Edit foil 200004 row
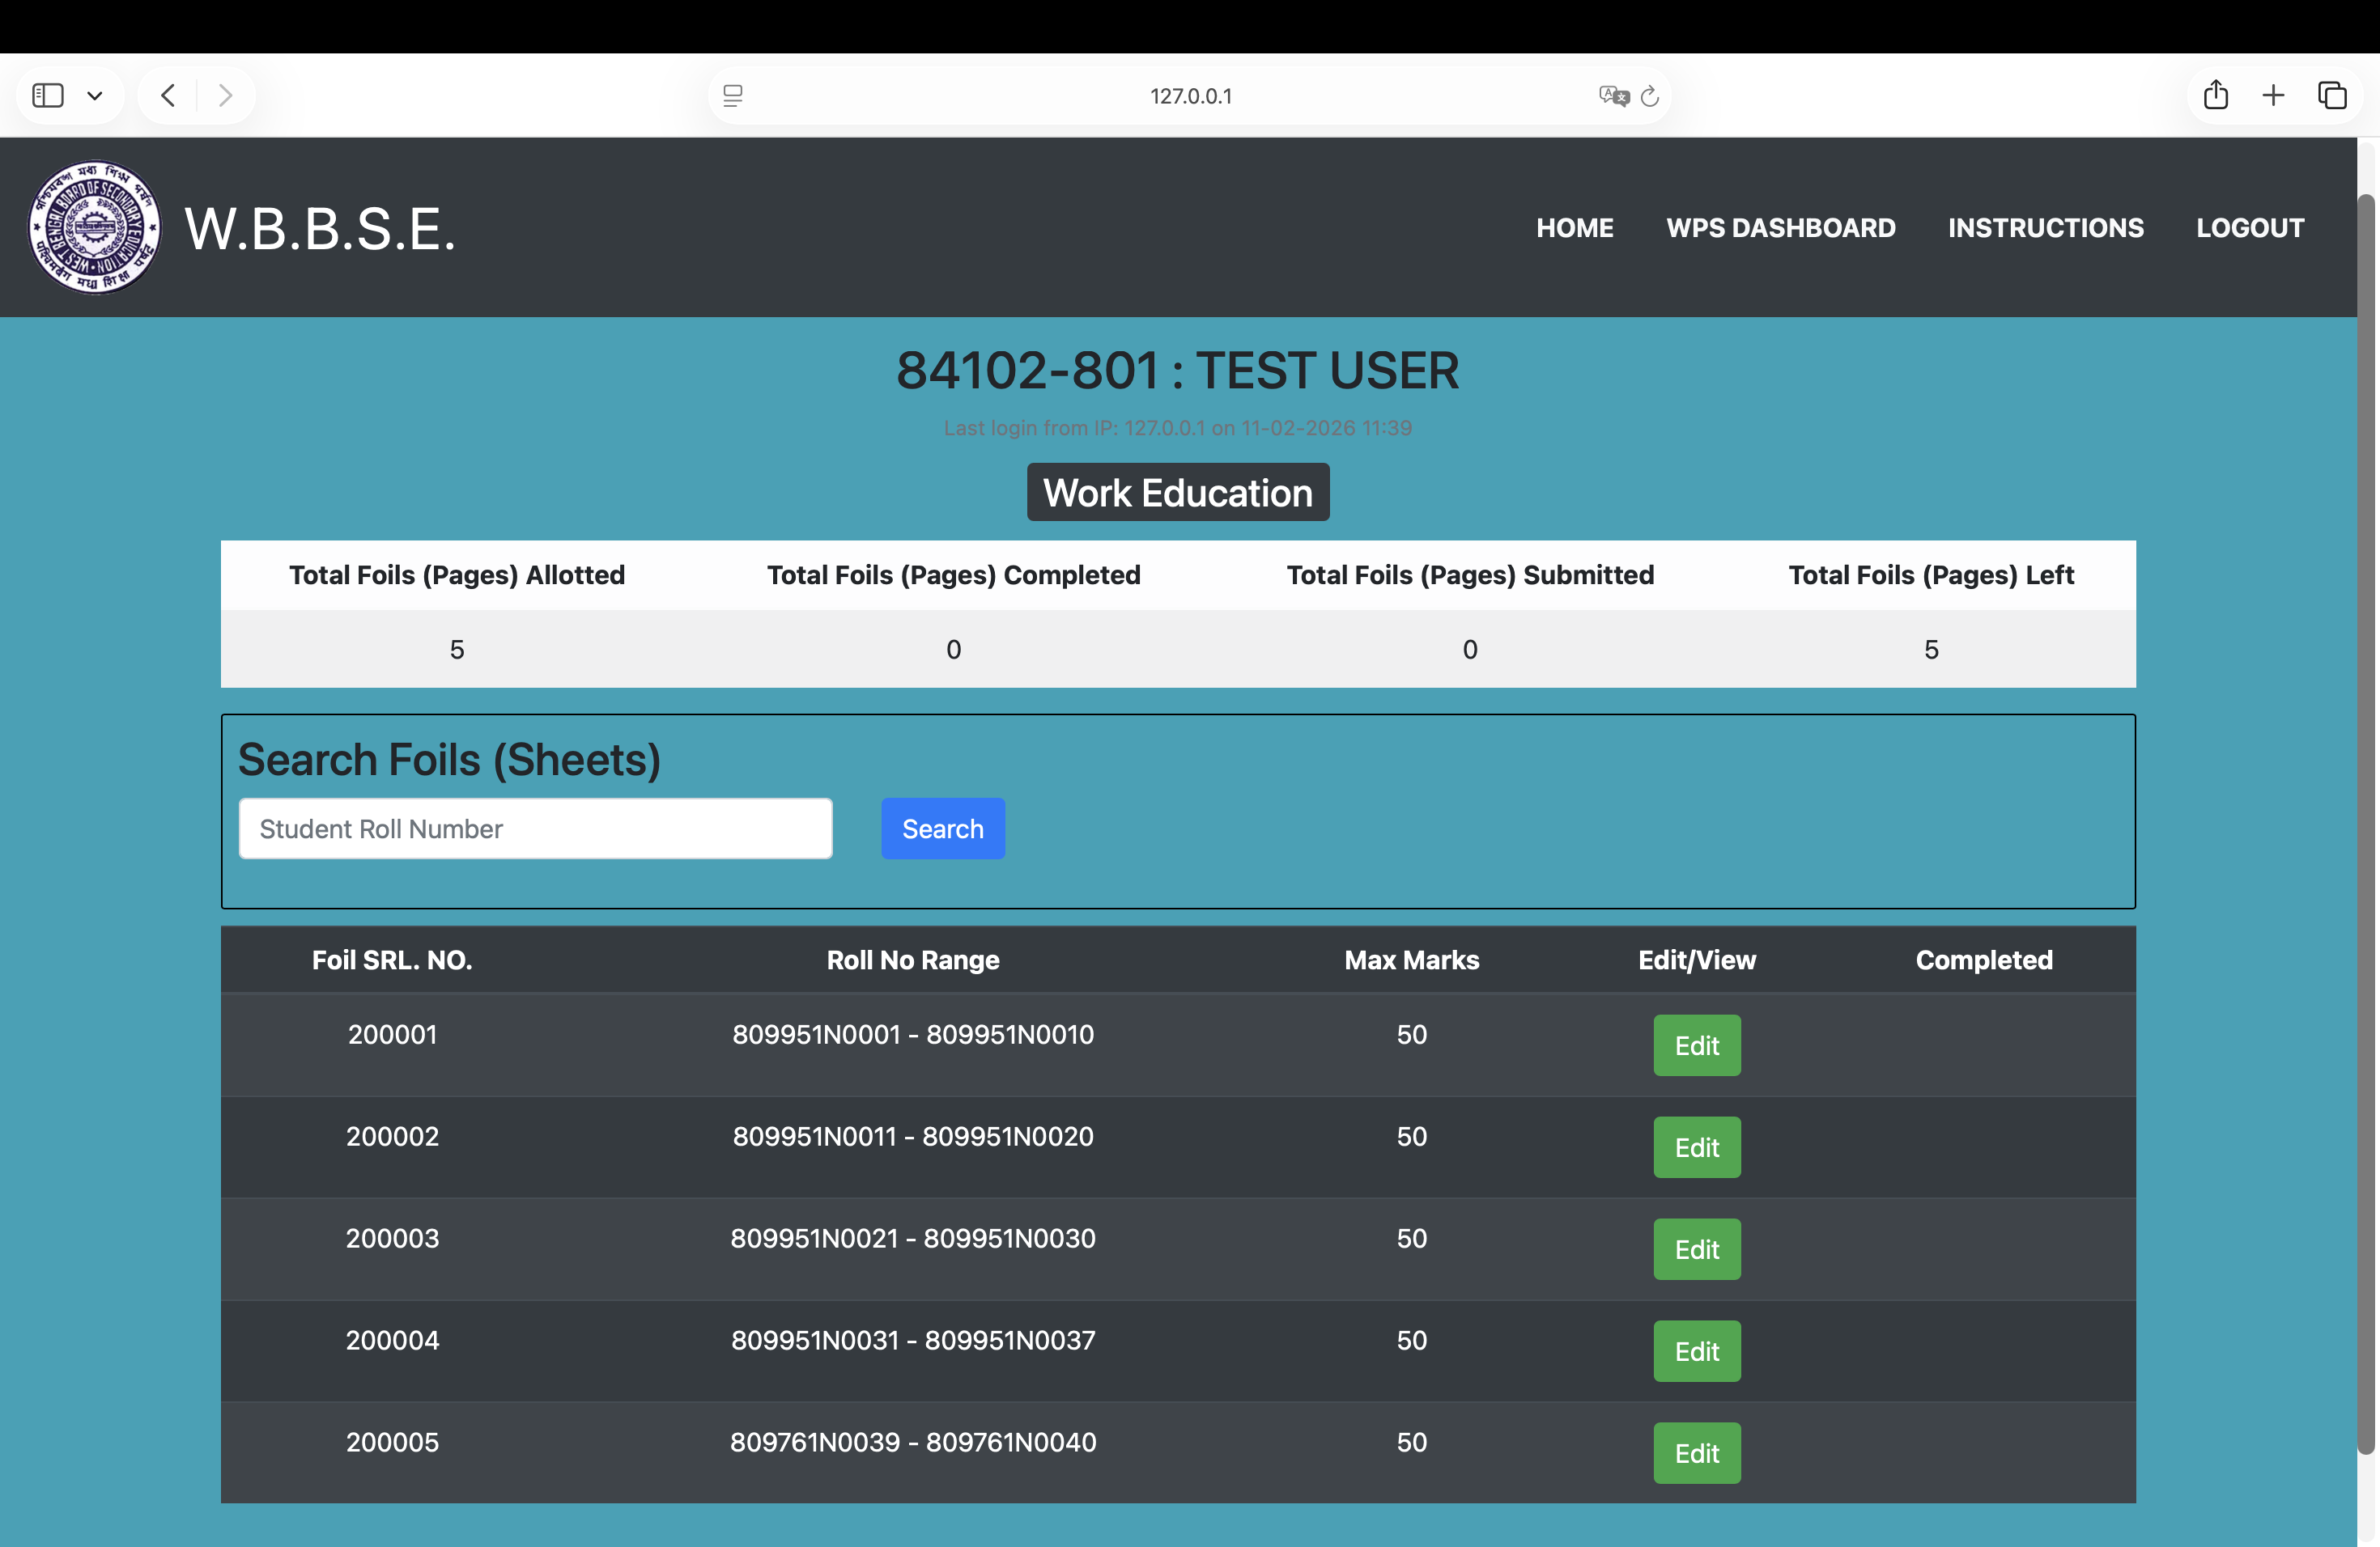This screenshot has height=1547, width=2380. tap(1696, 1351)
